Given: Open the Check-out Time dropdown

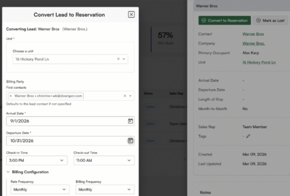Looking at the screenshot, I should tap(104, 160).
